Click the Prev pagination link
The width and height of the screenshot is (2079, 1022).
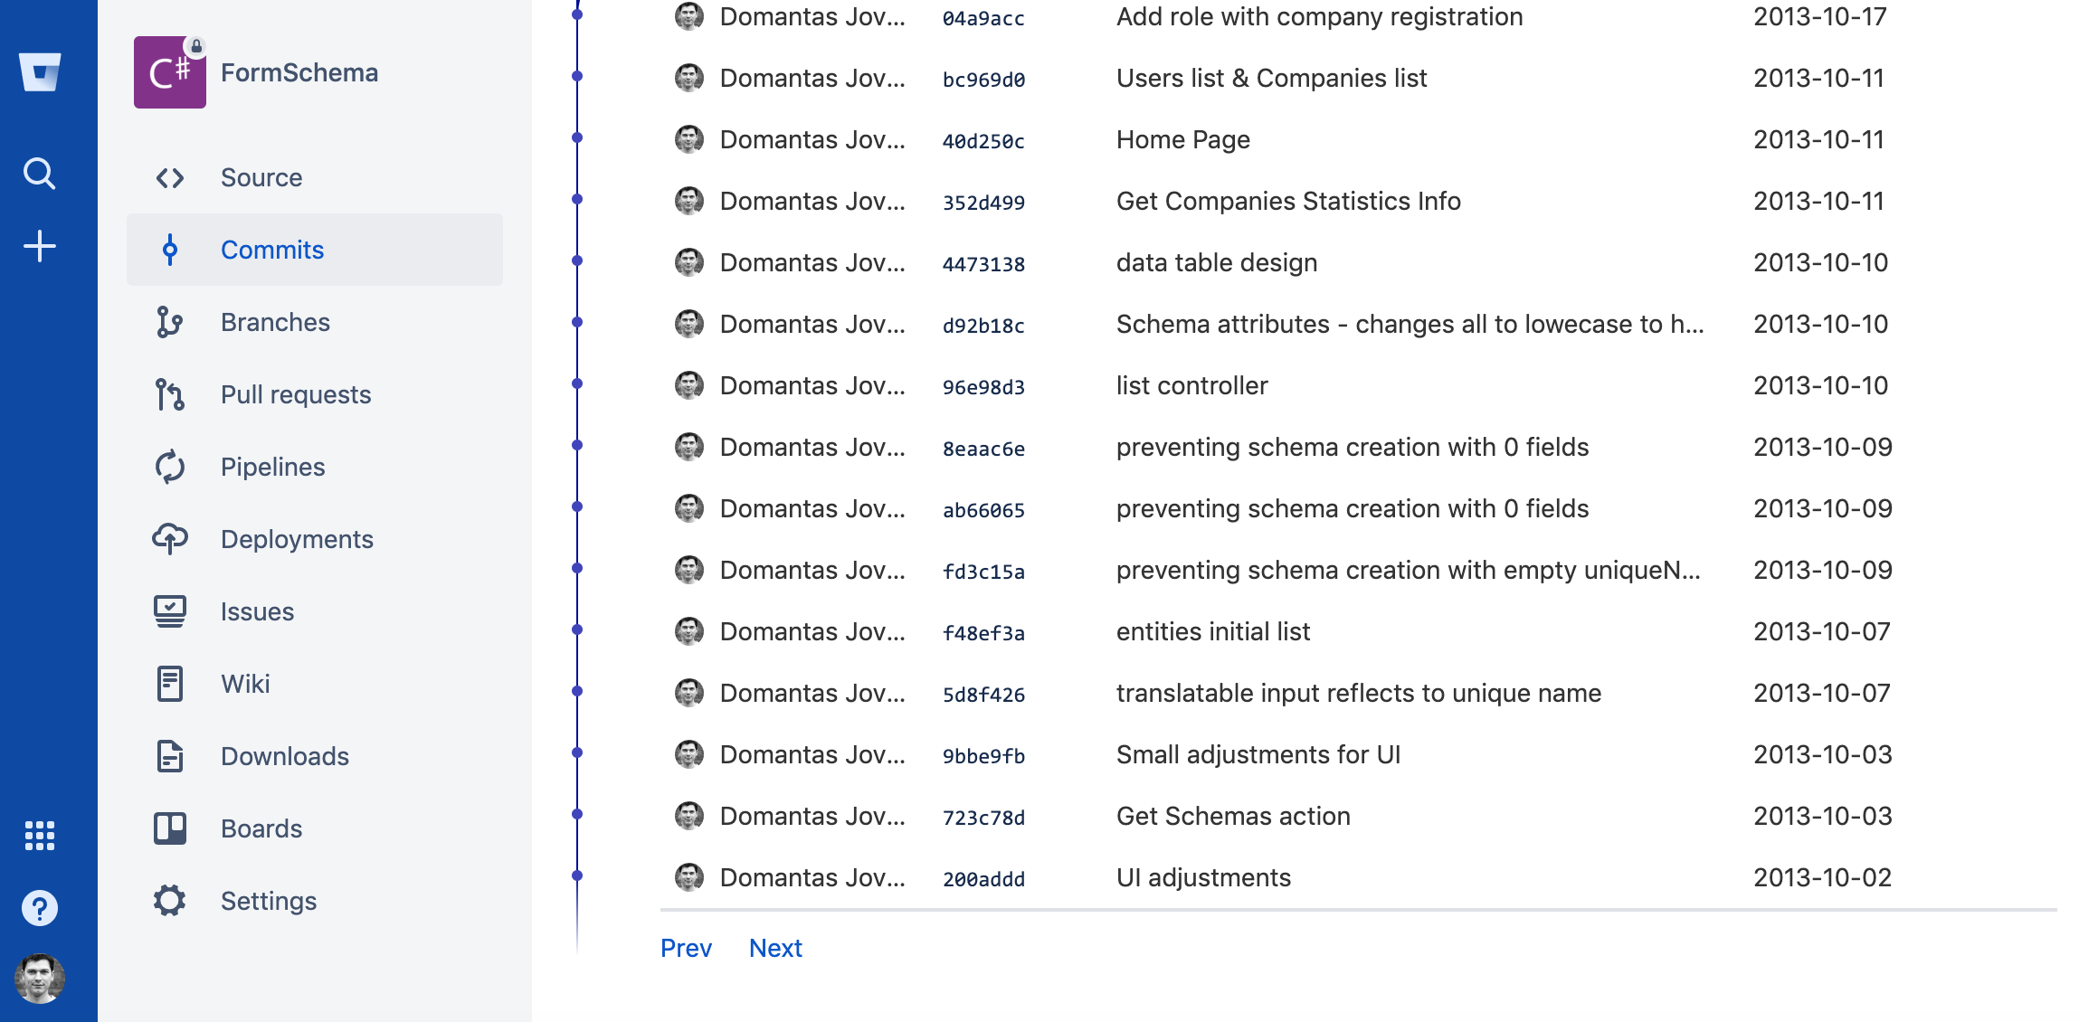(686, 948)
